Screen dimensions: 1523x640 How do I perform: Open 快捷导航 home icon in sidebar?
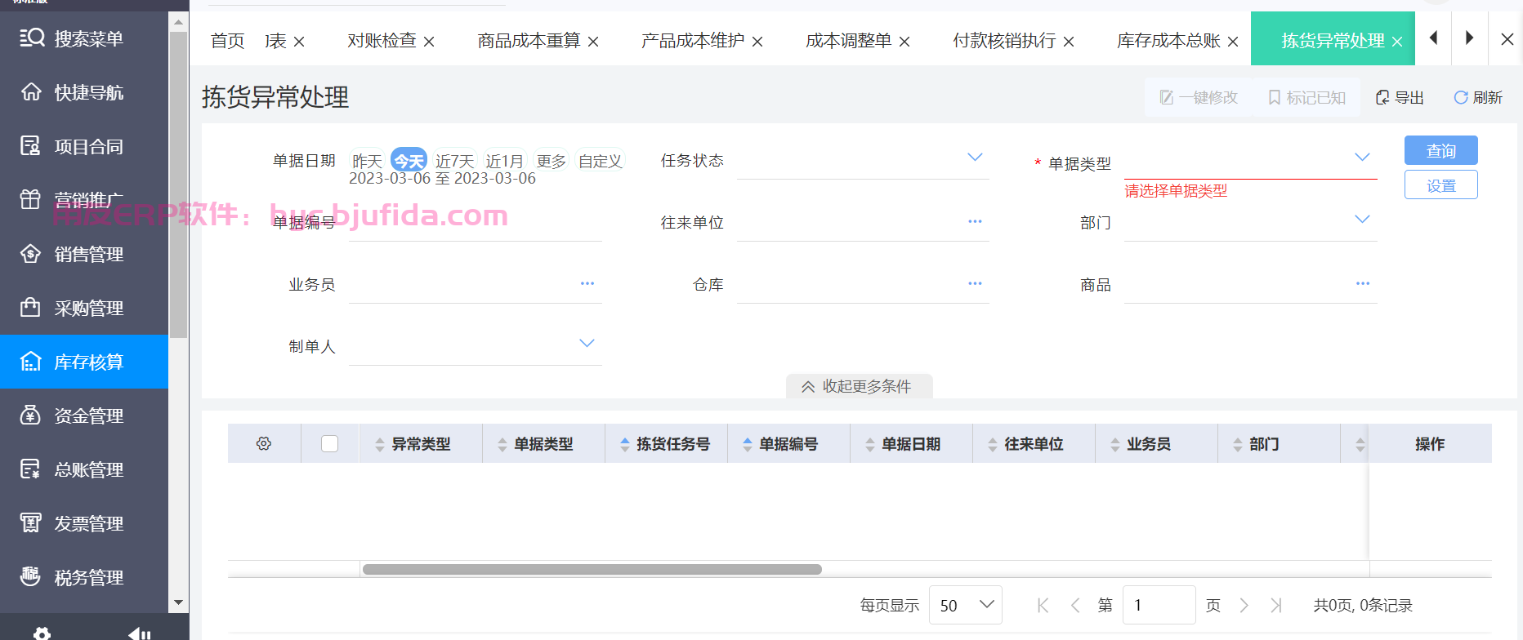(31, 91)
